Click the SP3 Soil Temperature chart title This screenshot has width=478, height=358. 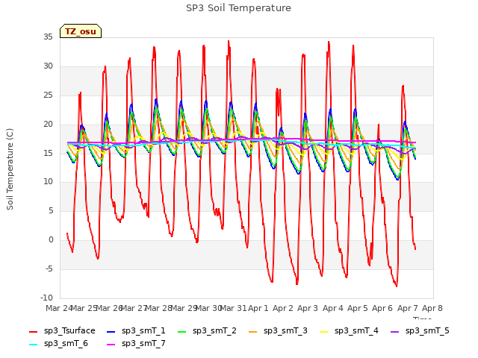pyautogui.click(x=238, y=8)
